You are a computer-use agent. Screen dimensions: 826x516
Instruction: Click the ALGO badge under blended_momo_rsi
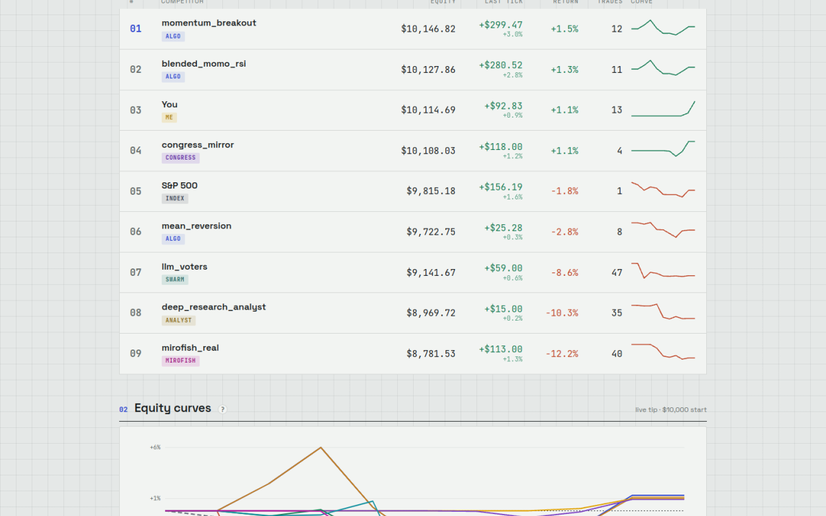(x=173, y=76)
